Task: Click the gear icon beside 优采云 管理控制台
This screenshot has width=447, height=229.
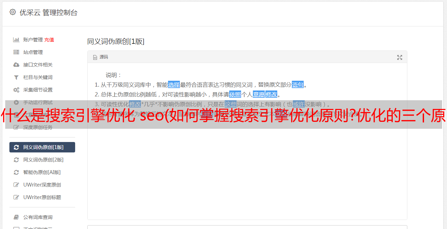Action: pyautogui.click(x=13, y=12)
